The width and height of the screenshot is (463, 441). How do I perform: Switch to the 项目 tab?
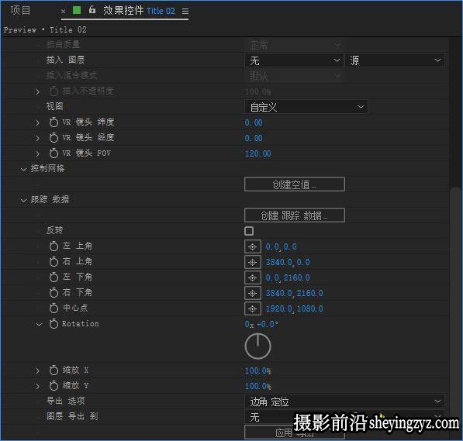click(x=20, y=10)
